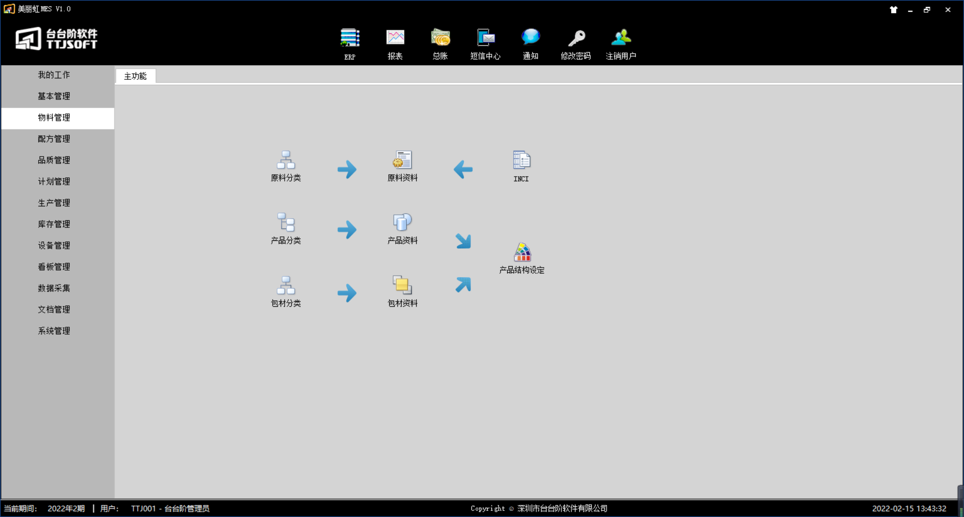Select 基本管理 in sidebar
The width and height of the screenshot is (964, 517).
[54, 96]
